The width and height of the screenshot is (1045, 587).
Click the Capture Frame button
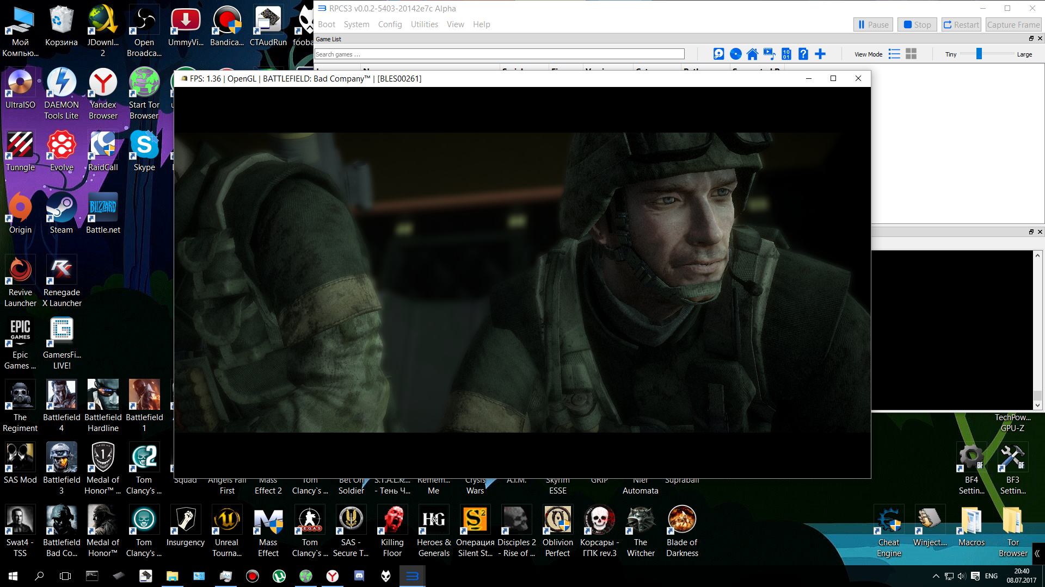pyautogui.click(x=1013, y=24)
